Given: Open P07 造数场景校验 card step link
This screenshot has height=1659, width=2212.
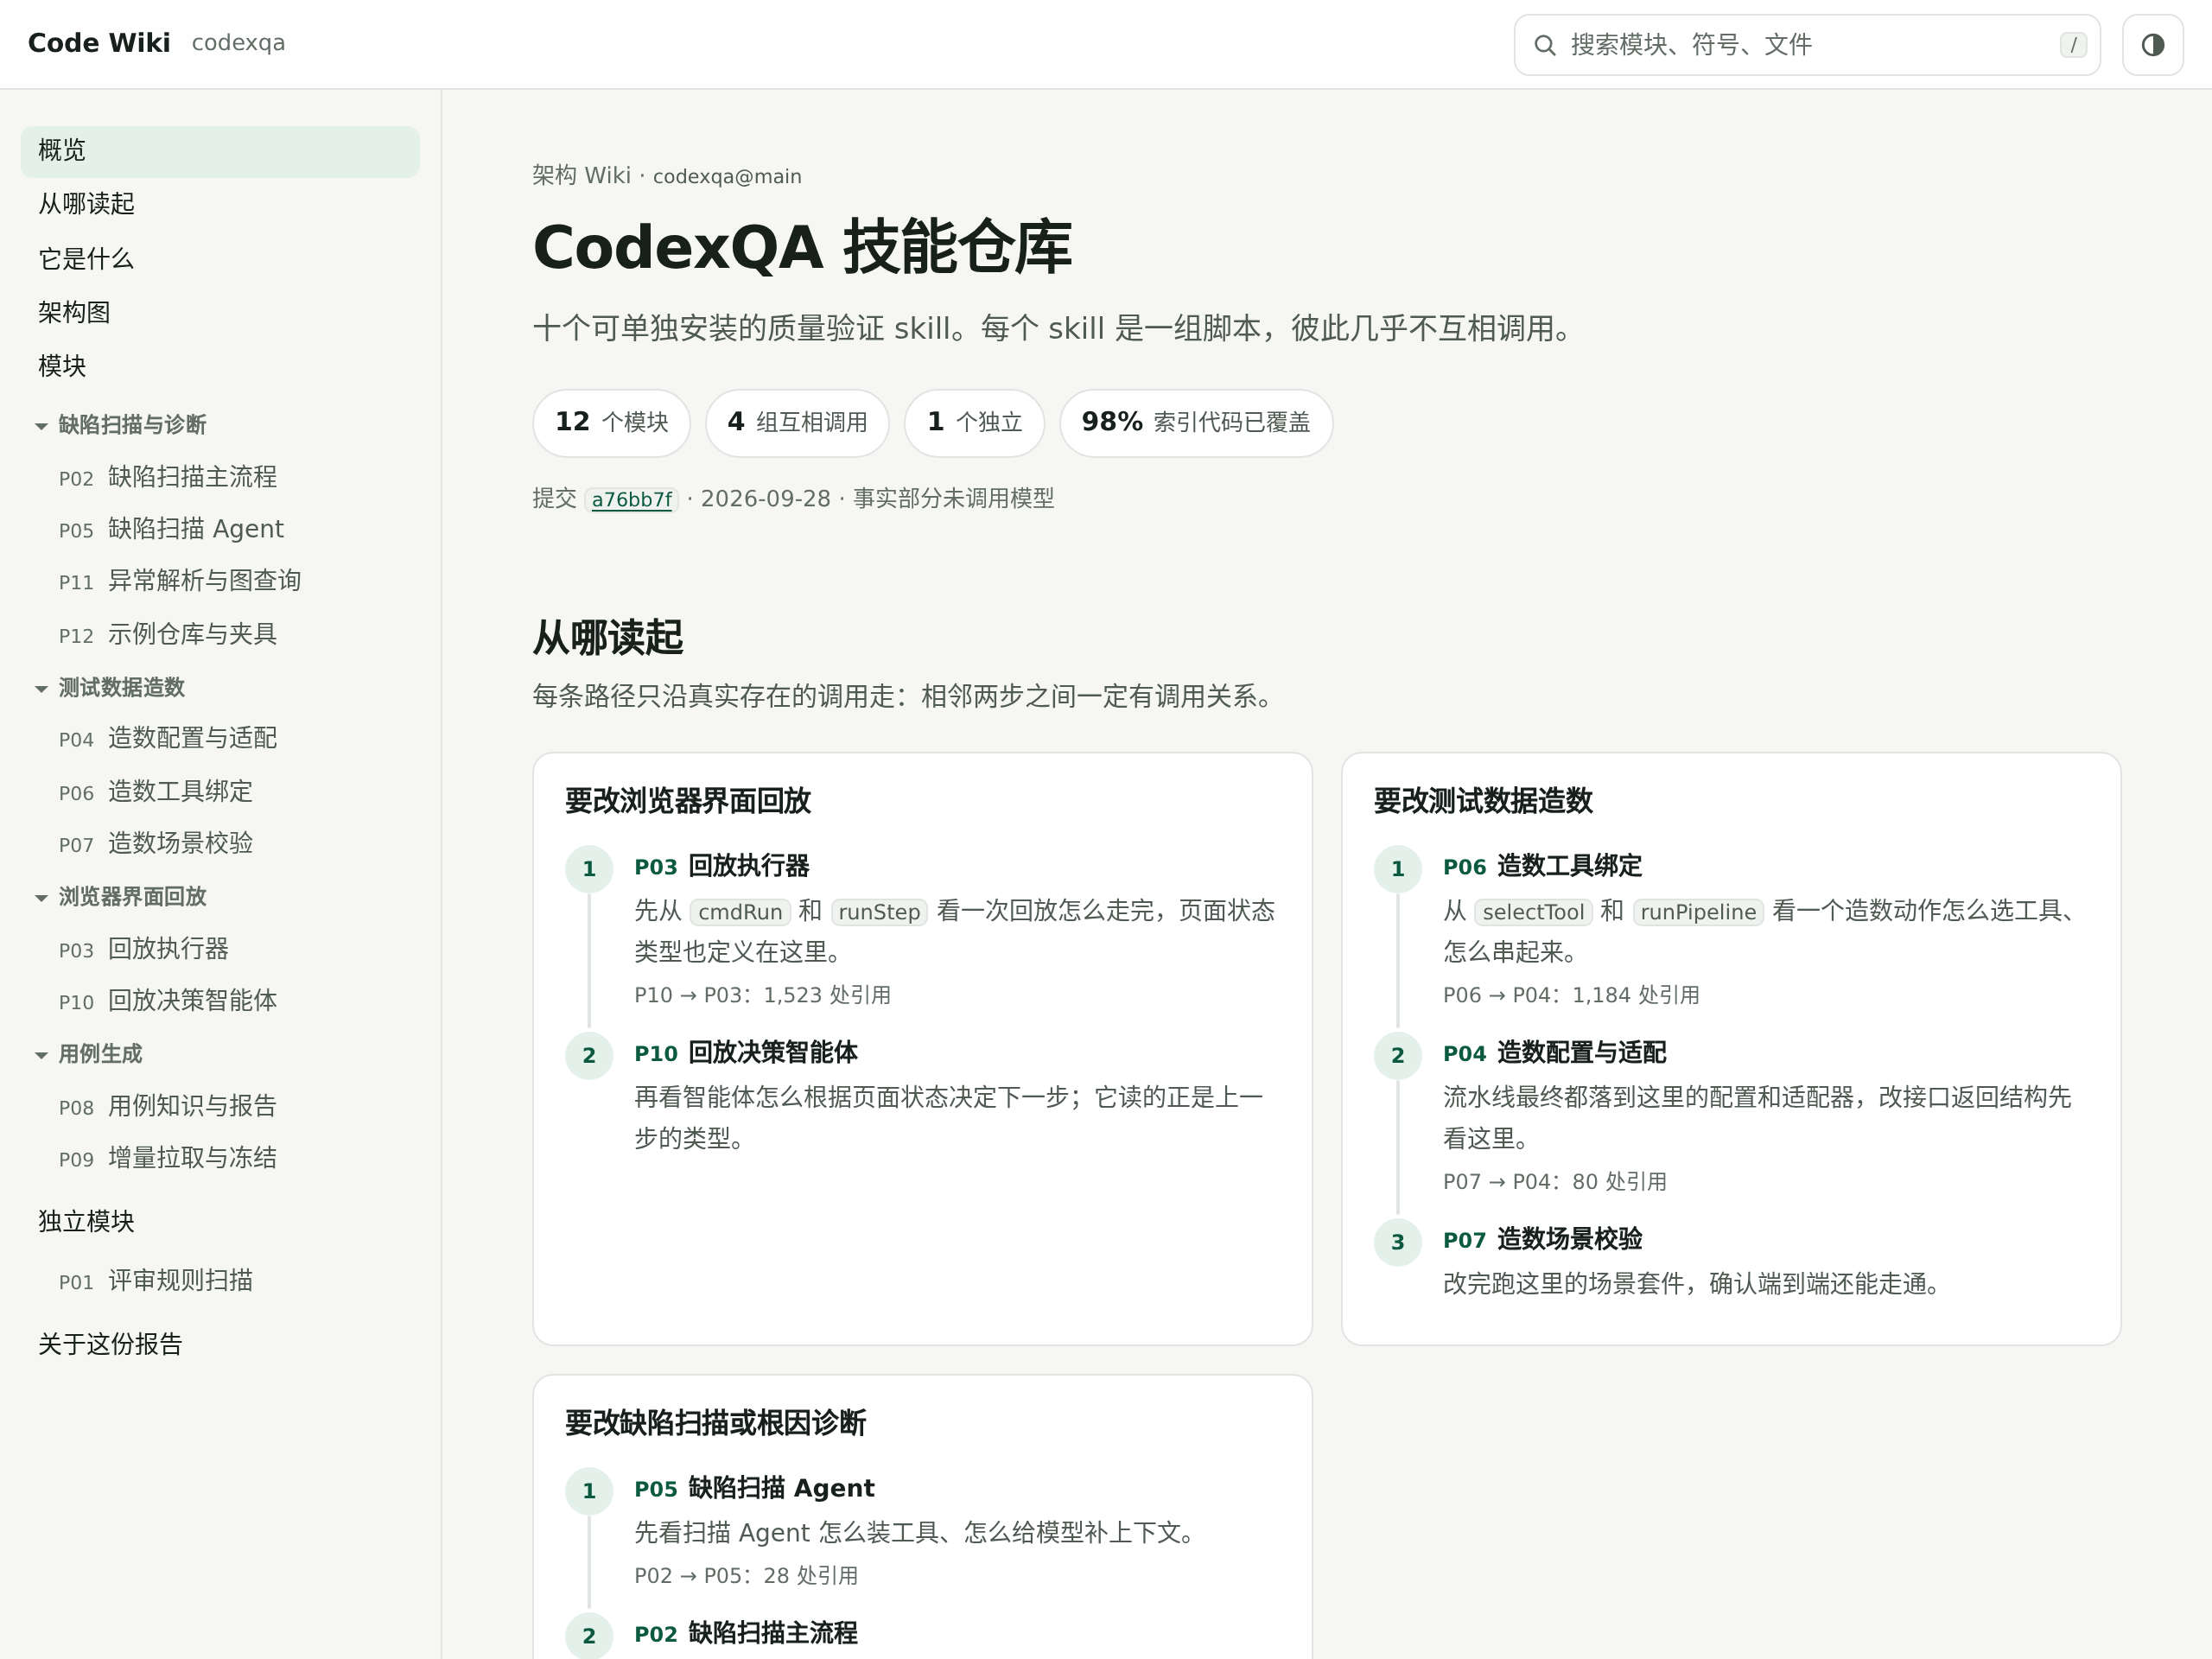Looking at the screenshot, I should (1542, 1240).
